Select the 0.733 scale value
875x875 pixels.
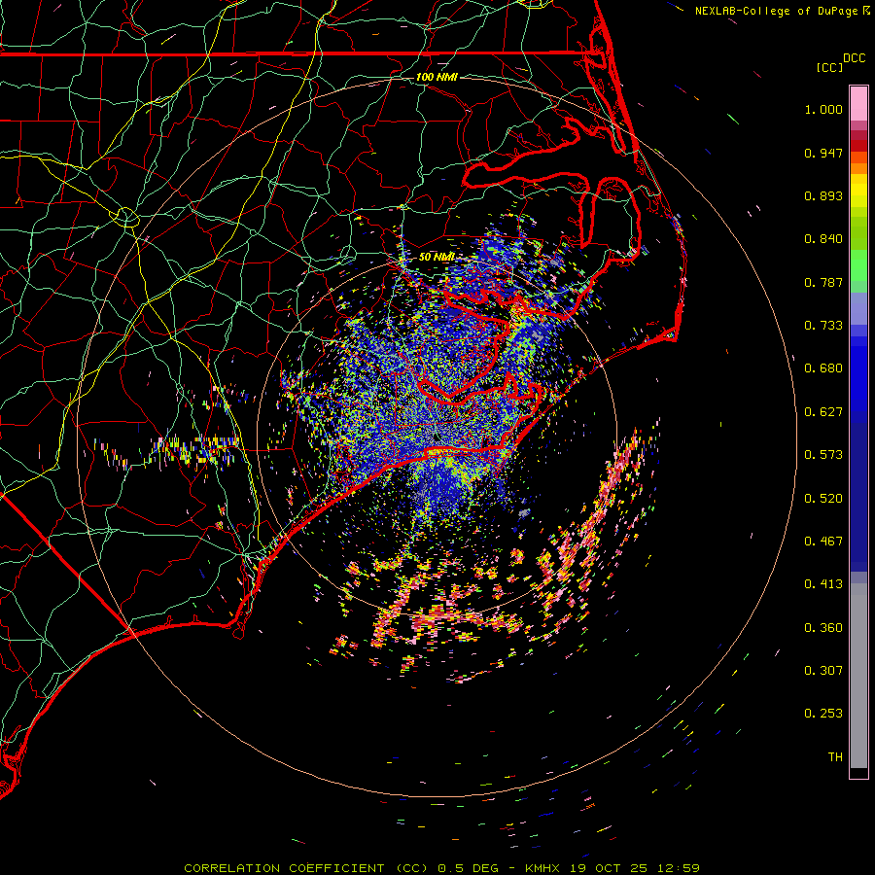click(x=823, y=326)
